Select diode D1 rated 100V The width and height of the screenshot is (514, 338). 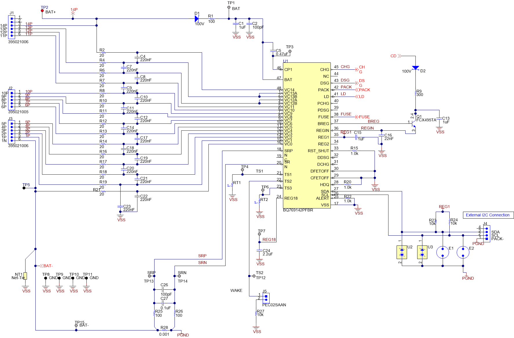pos(197,18)
